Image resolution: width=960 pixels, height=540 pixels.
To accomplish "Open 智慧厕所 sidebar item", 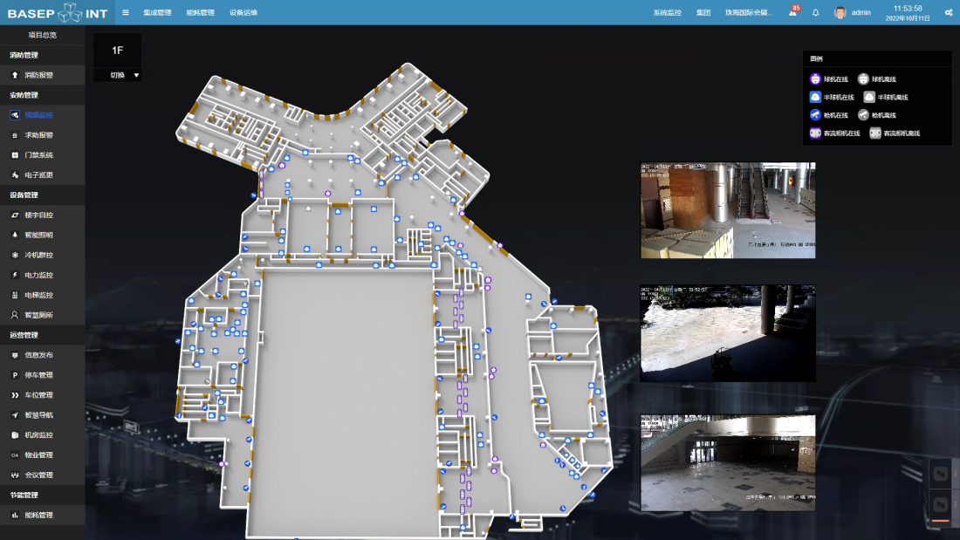I will [x=38, y=315].
